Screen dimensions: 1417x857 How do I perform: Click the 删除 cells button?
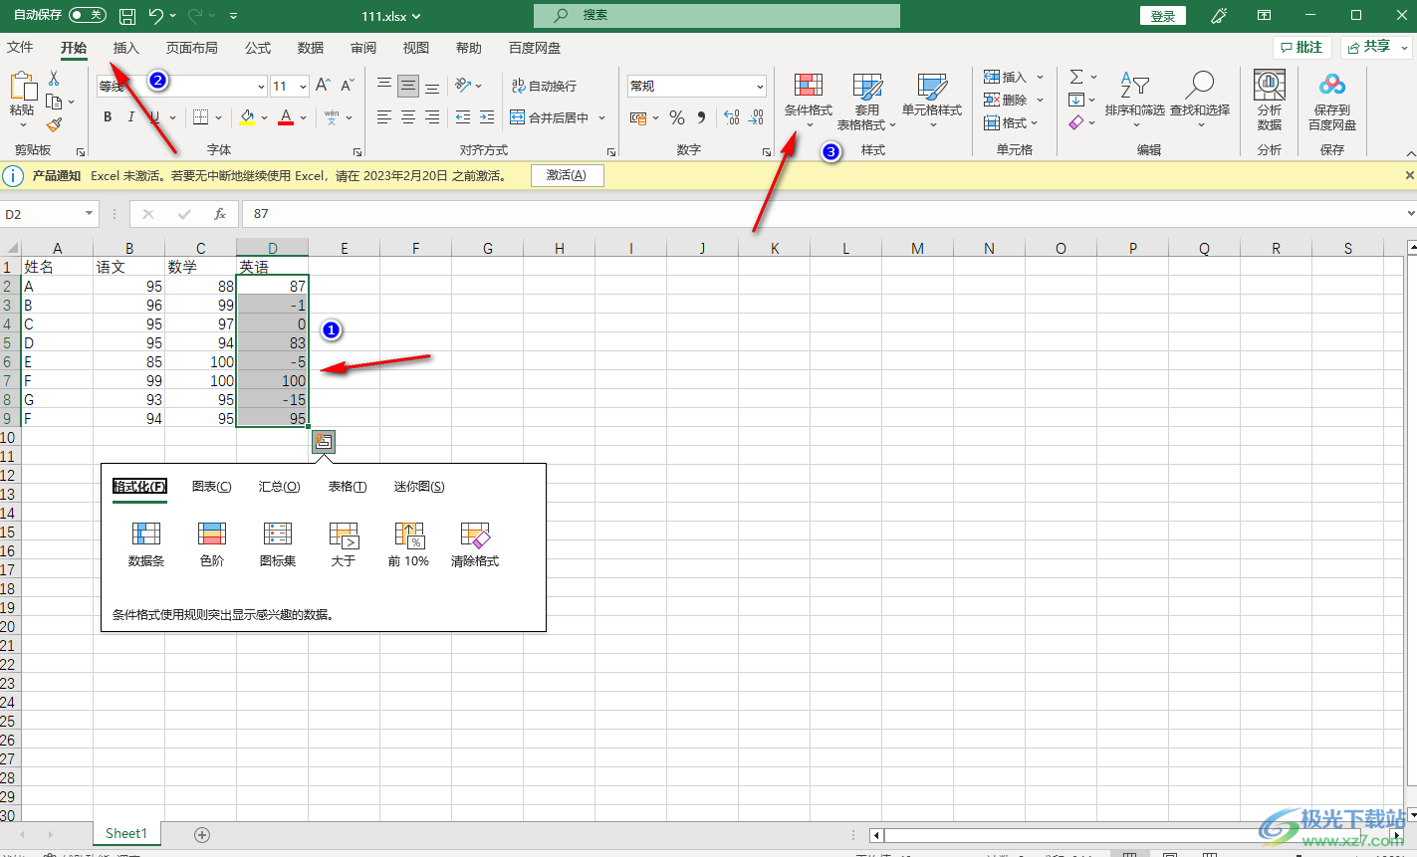pos(1005,100)
